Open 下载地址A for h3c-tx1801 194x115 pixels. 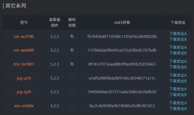pyautogui.click(x=178, y=61)
